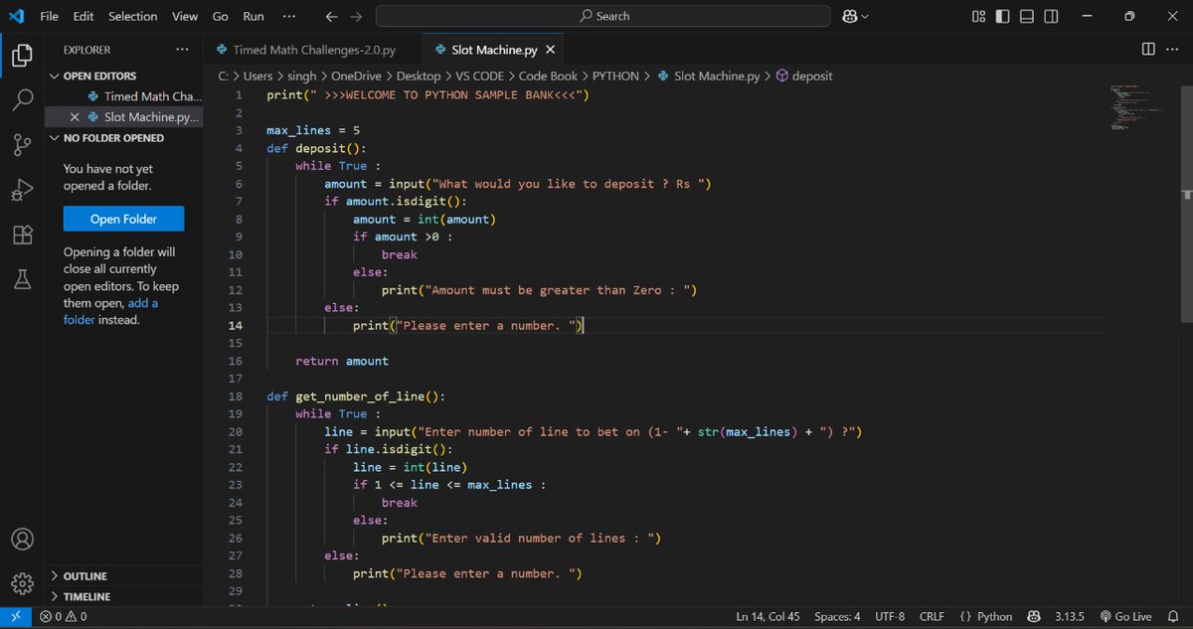The image size is (1193, 629).
Task: Open the notifications bell
Action: point(1172,617)
